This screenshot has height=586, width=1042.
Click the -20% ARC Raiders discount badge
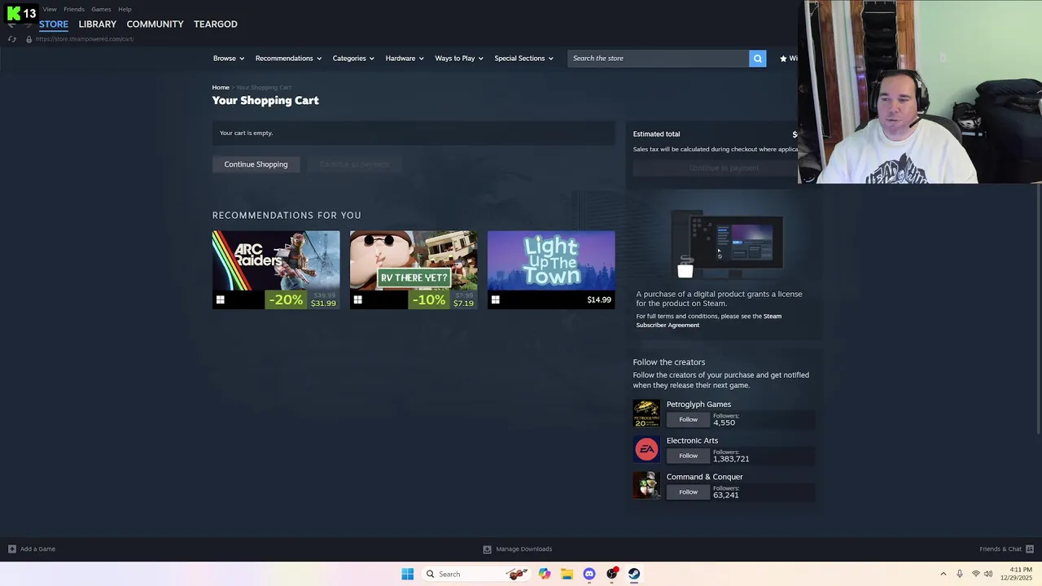pyautogui.click(x=286, y=300)
